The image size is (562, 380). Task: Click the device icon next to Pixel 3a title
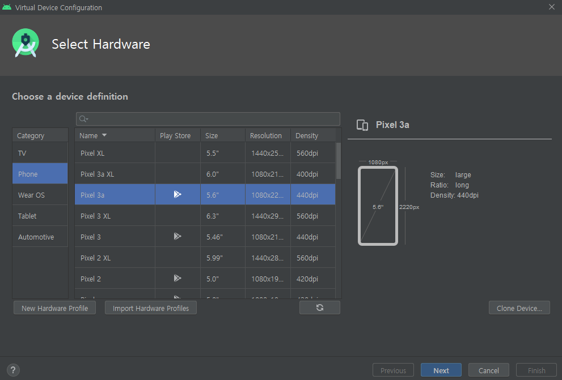click(x=362, y=125)
